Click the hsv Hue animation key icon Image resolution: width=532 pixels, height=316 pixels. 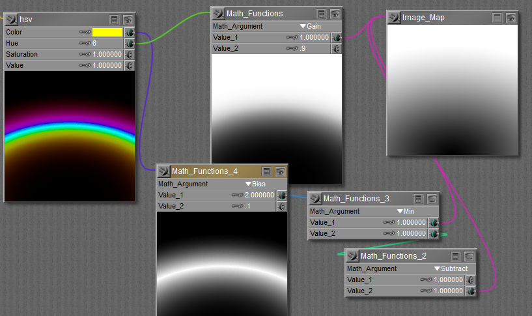(85, 44)
